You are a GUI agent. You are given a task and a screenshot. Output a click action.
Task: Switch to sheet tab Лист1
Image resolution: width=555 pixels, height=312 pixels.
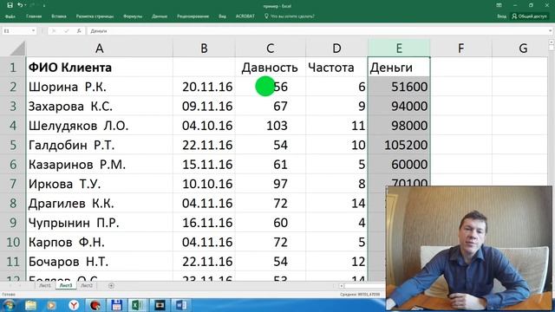[45, 285]
